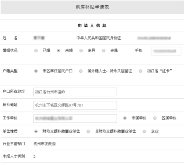Click the 杭州市发改委 department value

click(45, 144)
